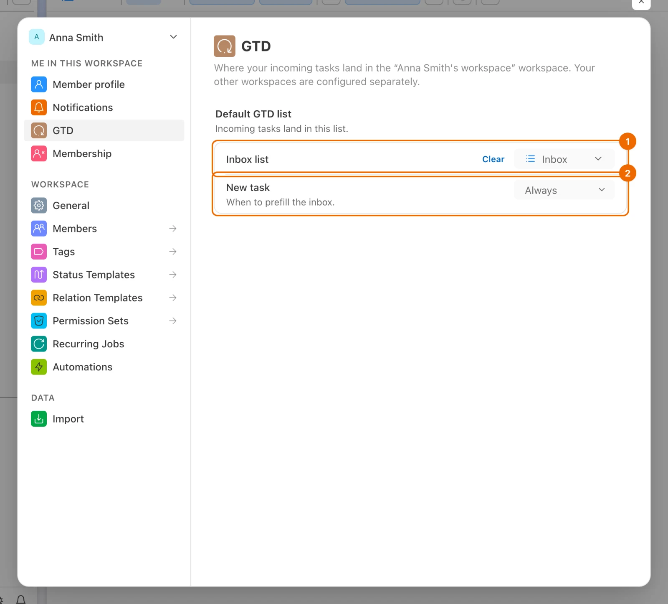Open Member profile settings
Image resolution: width=668 pixels, height=604 pixels.
[104, 84]
